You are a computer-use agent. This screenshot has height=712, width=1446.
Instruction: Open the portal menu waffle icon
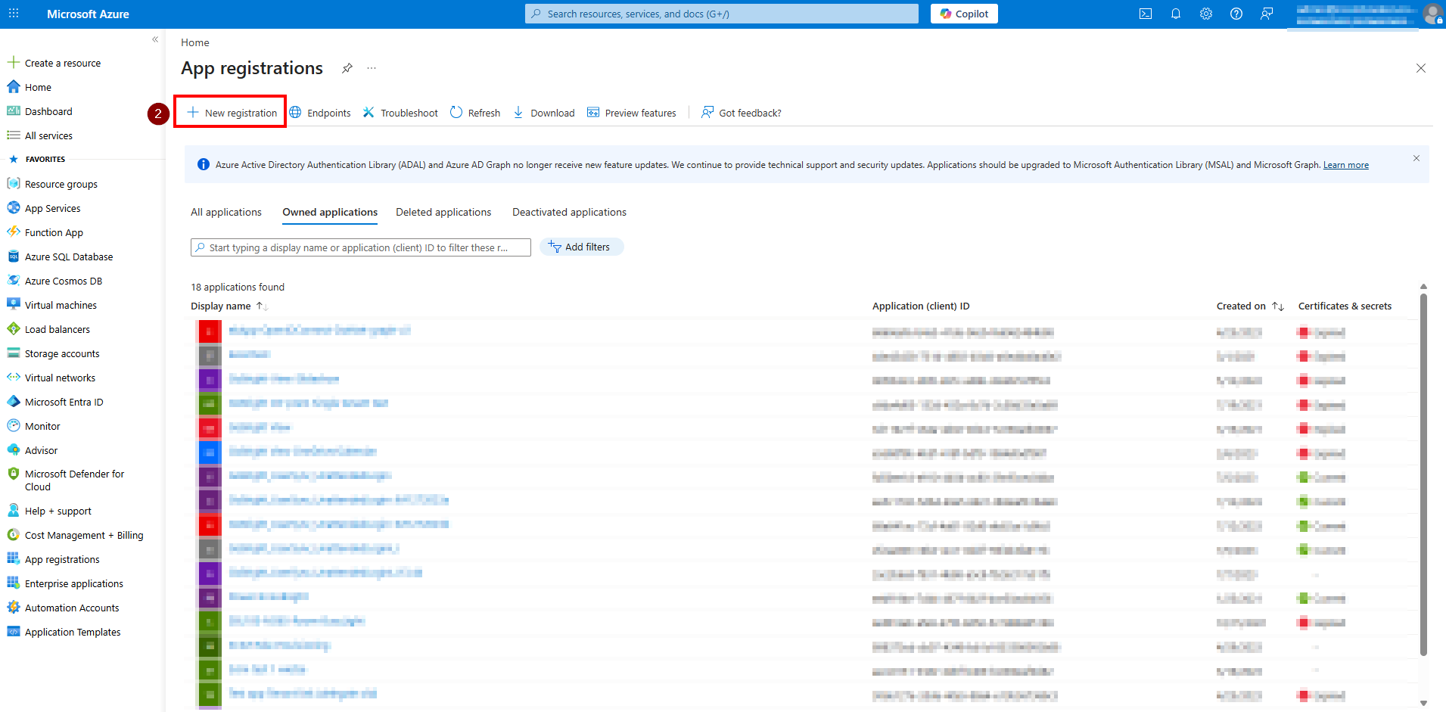14,14
